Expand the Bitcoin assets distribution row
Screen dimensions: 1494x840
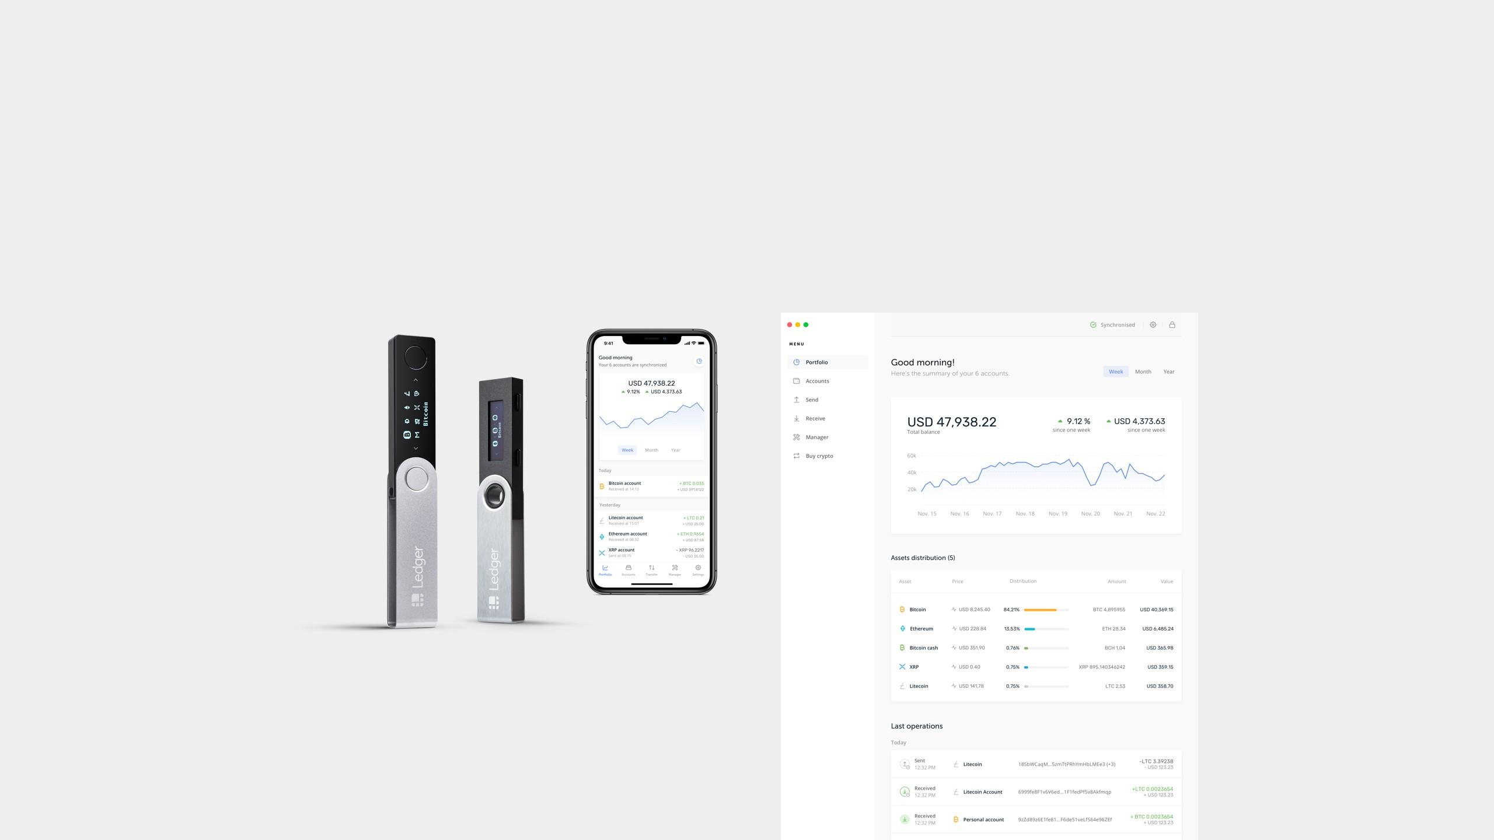1035,609
